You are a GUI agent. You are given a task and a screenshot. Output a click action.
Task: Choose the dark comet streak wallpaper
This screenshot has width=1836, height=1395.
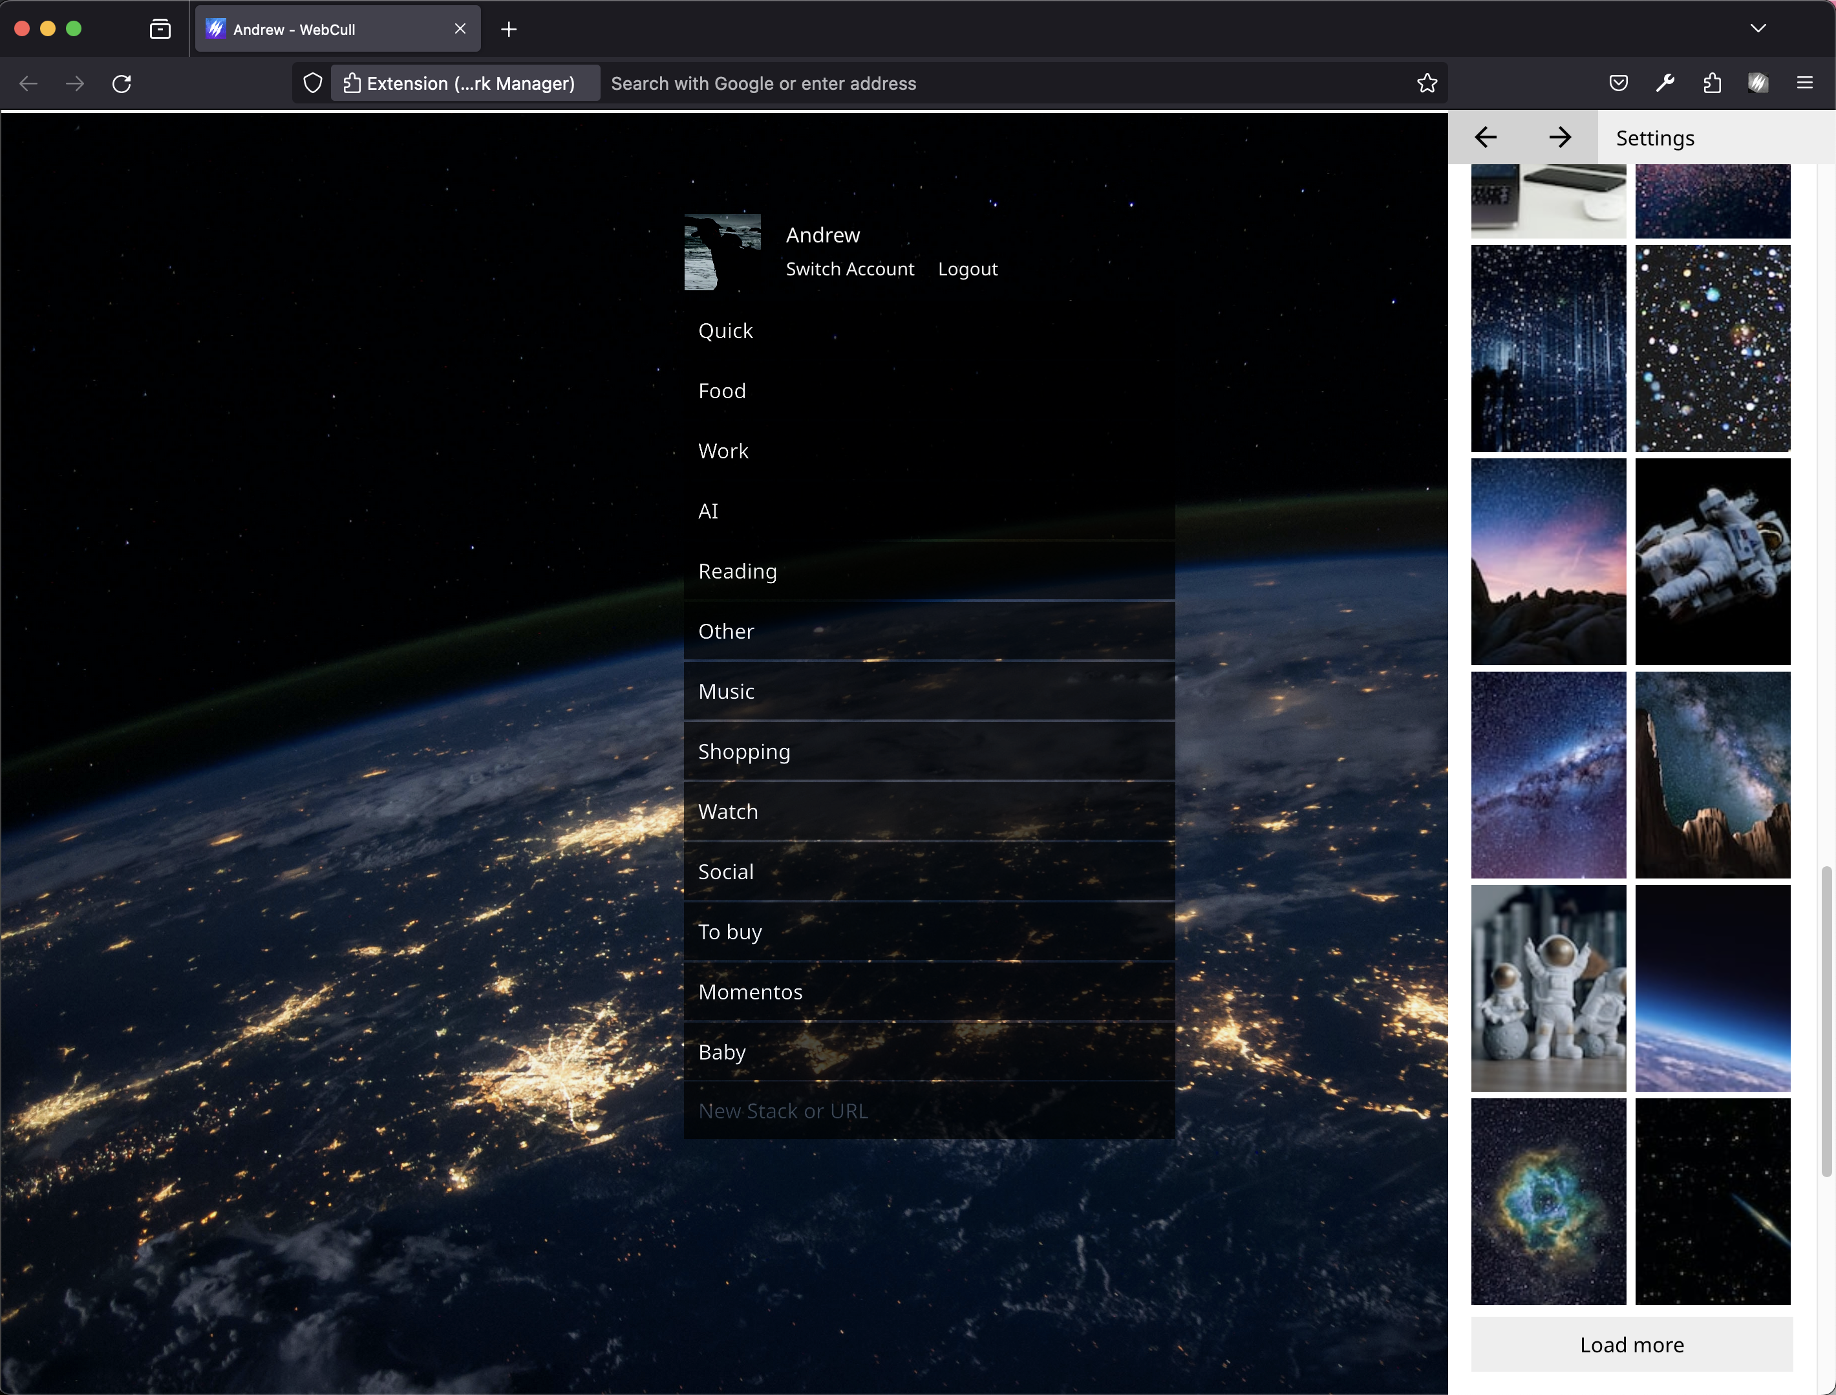pyautogui.click(x=1713, y=1202)
